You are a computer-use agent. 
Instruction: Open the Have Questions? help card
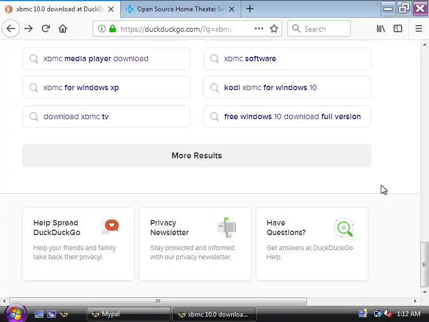[312, 244]
